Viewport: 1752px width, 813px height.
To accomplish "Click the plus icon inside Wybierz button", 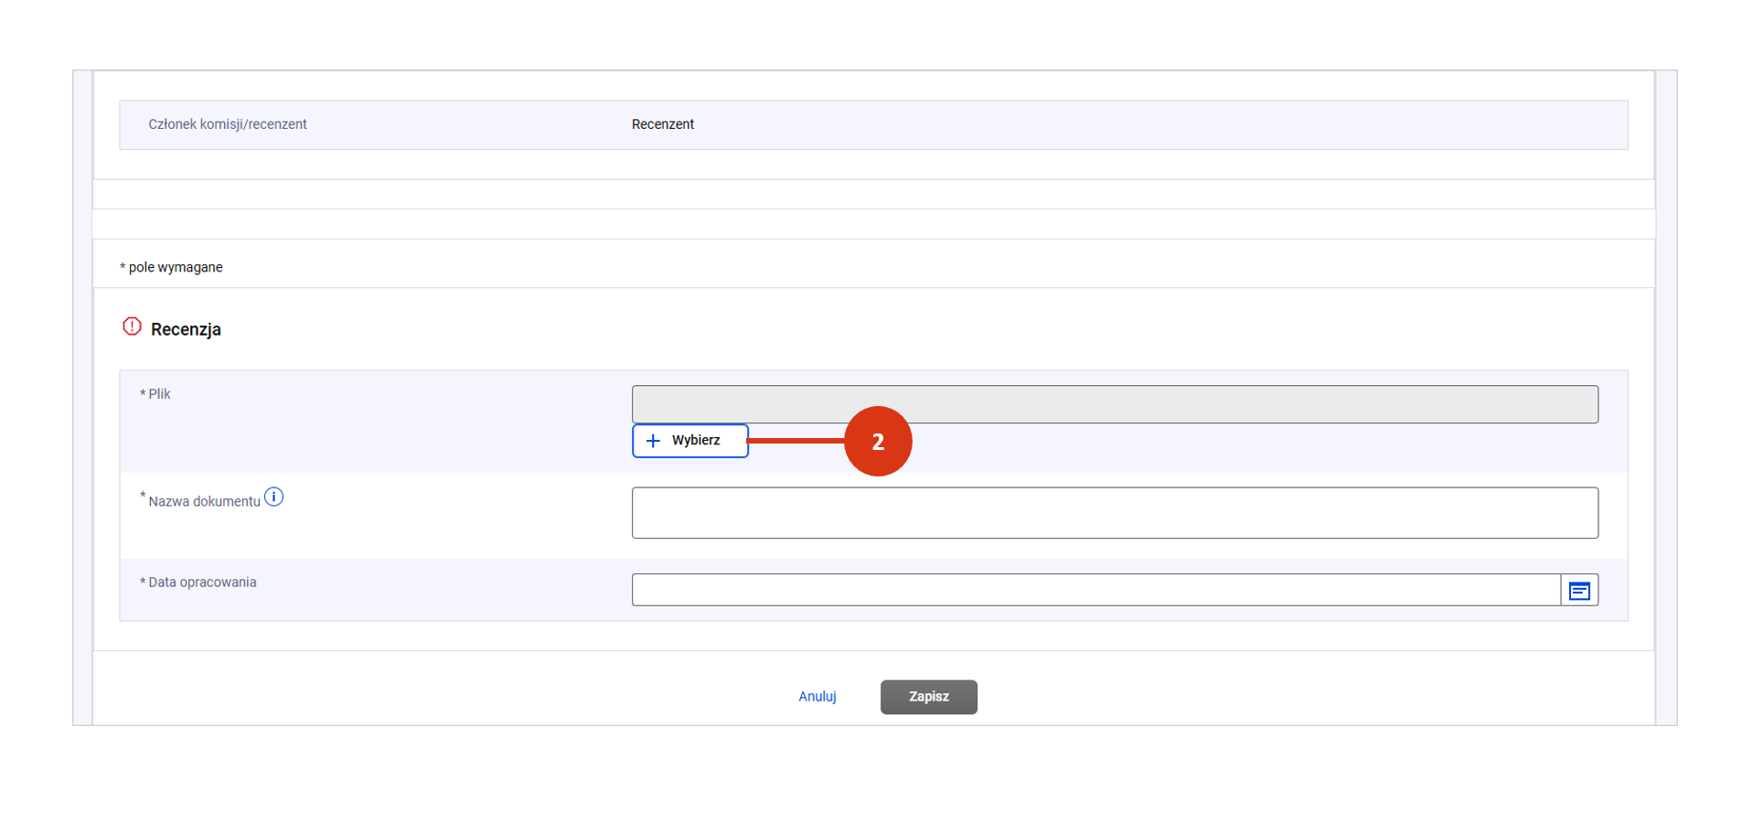I will (653, 441).
